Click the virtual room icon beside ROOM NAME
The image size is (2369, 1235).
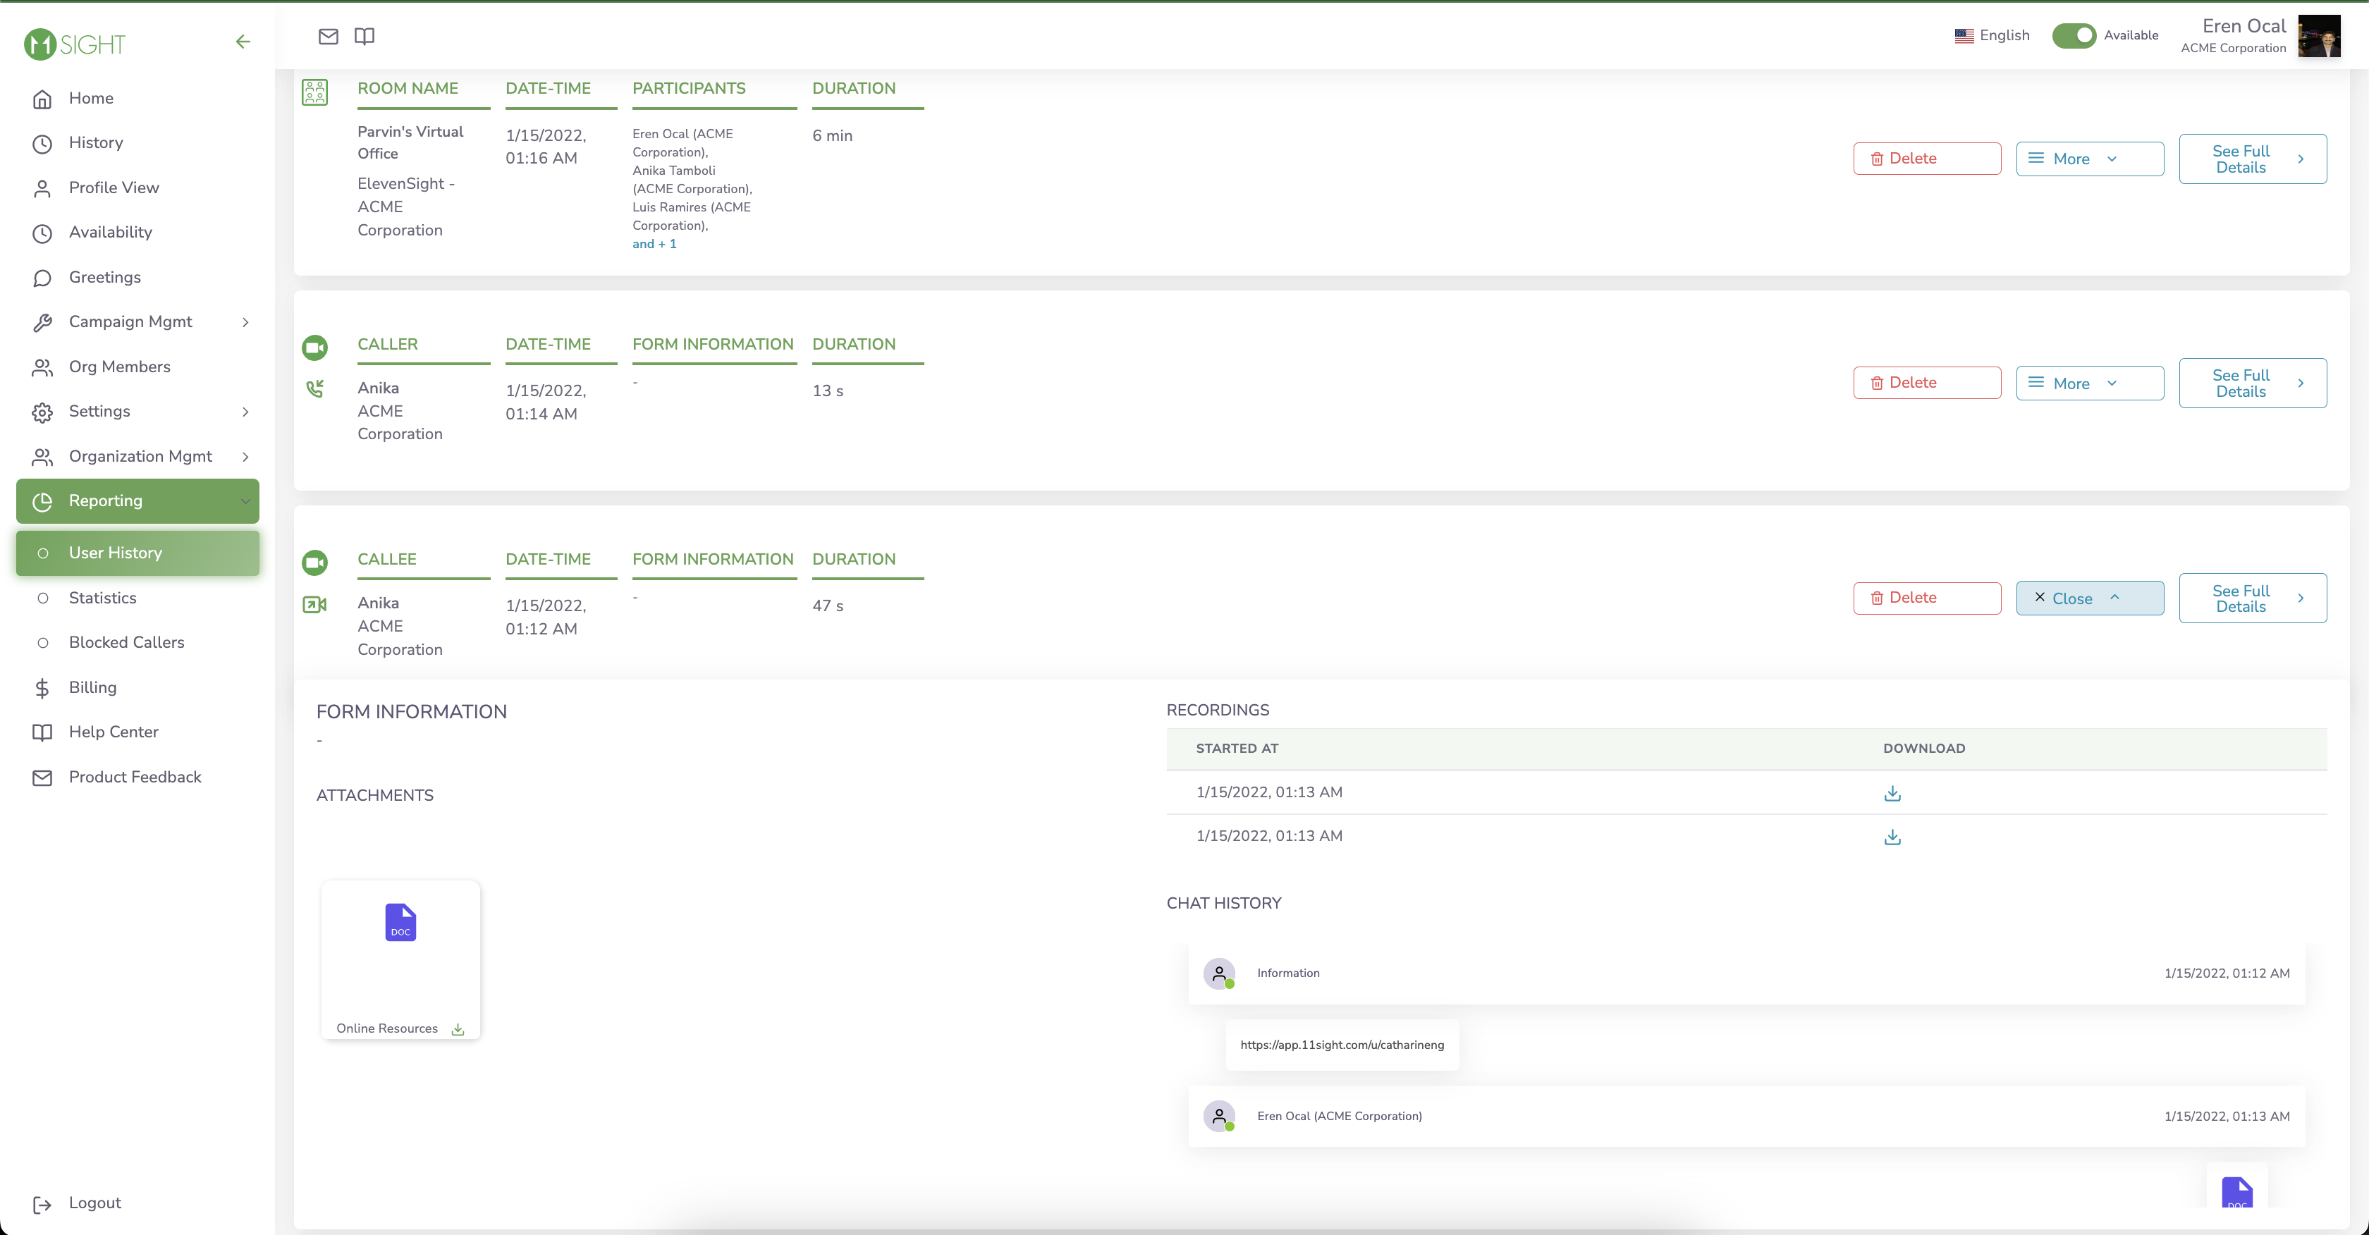tap(314, 92)
